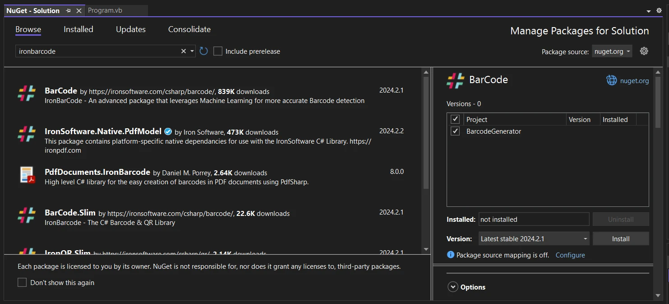
Task: Open the Package source dropdown
Action: click(x=612, y=51)
